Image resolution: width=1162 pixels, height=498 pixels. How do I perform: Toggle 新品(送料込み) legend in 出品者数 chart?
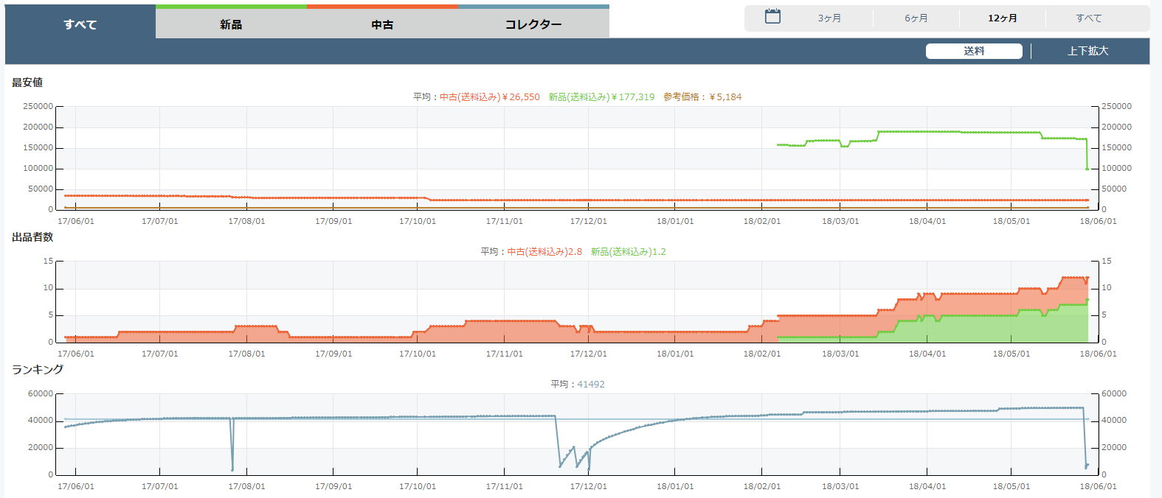click(628, 252)
